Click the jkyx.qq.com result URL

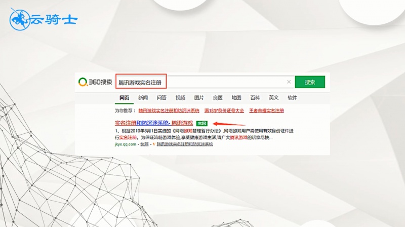(x=126, y=144)
